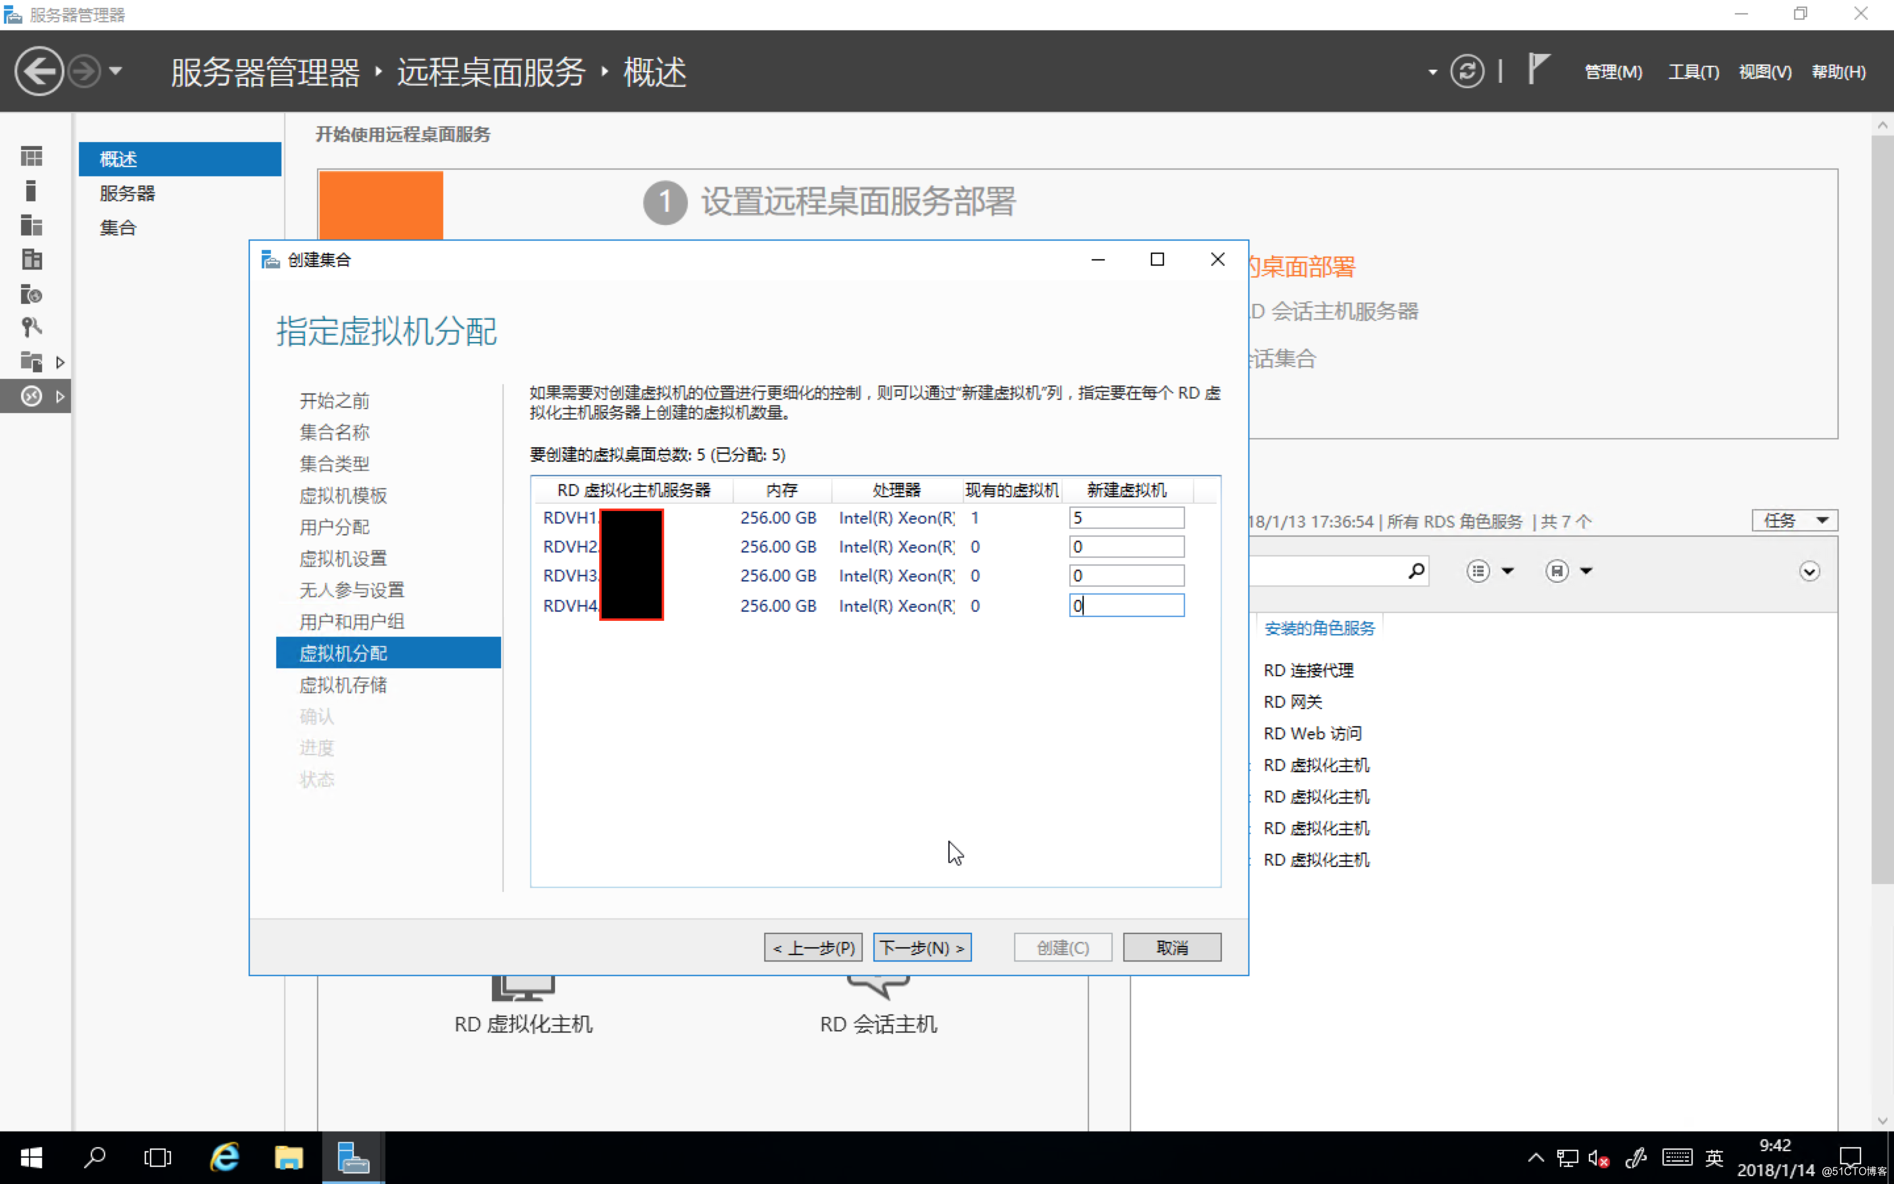Viewport: 1894px width, 1184px height.
Task: Go to the 无人参与设置 wizard step
Action: pos(351,591)
